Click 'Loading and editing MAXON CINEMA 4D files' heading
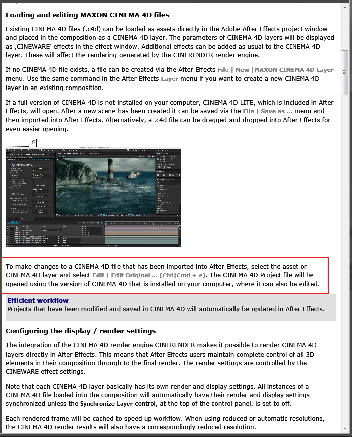 tap(87, 15)
